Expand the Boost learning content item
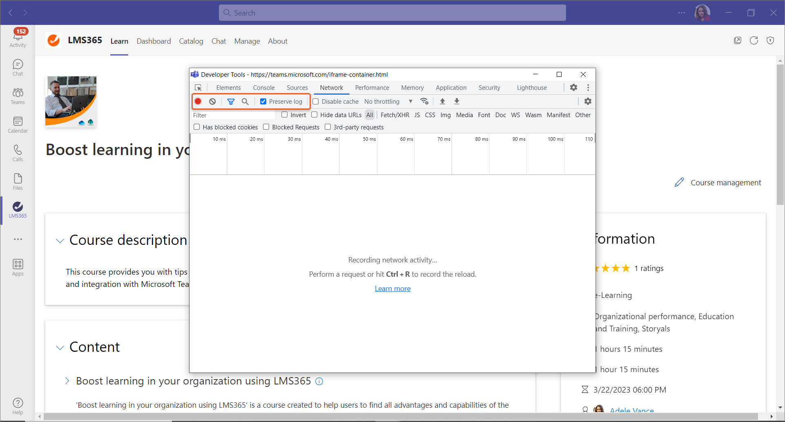Viewport: 785px width, 422px height. (x=67, y=381)
